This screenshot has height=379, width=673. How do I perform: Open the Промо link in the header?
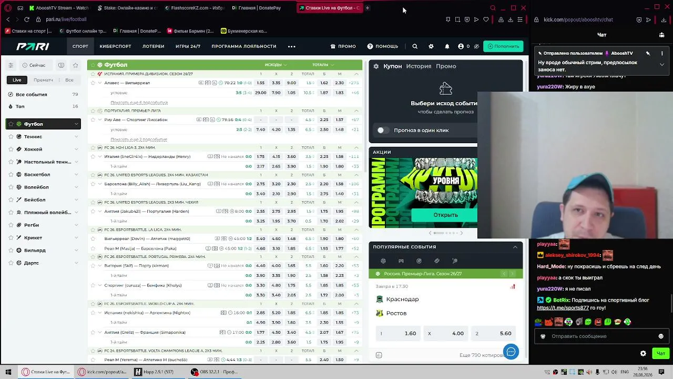[343, 46]
